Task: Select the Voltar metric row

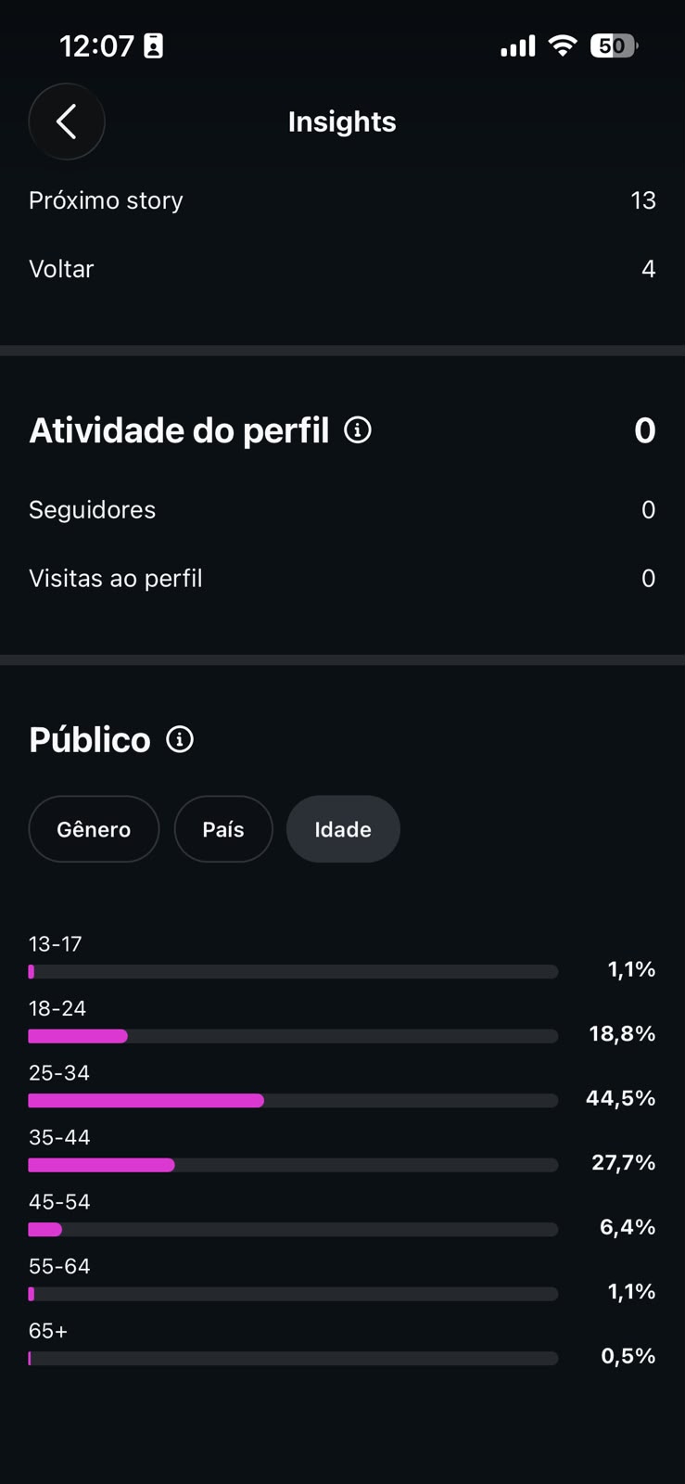Action: pos(342,269)
